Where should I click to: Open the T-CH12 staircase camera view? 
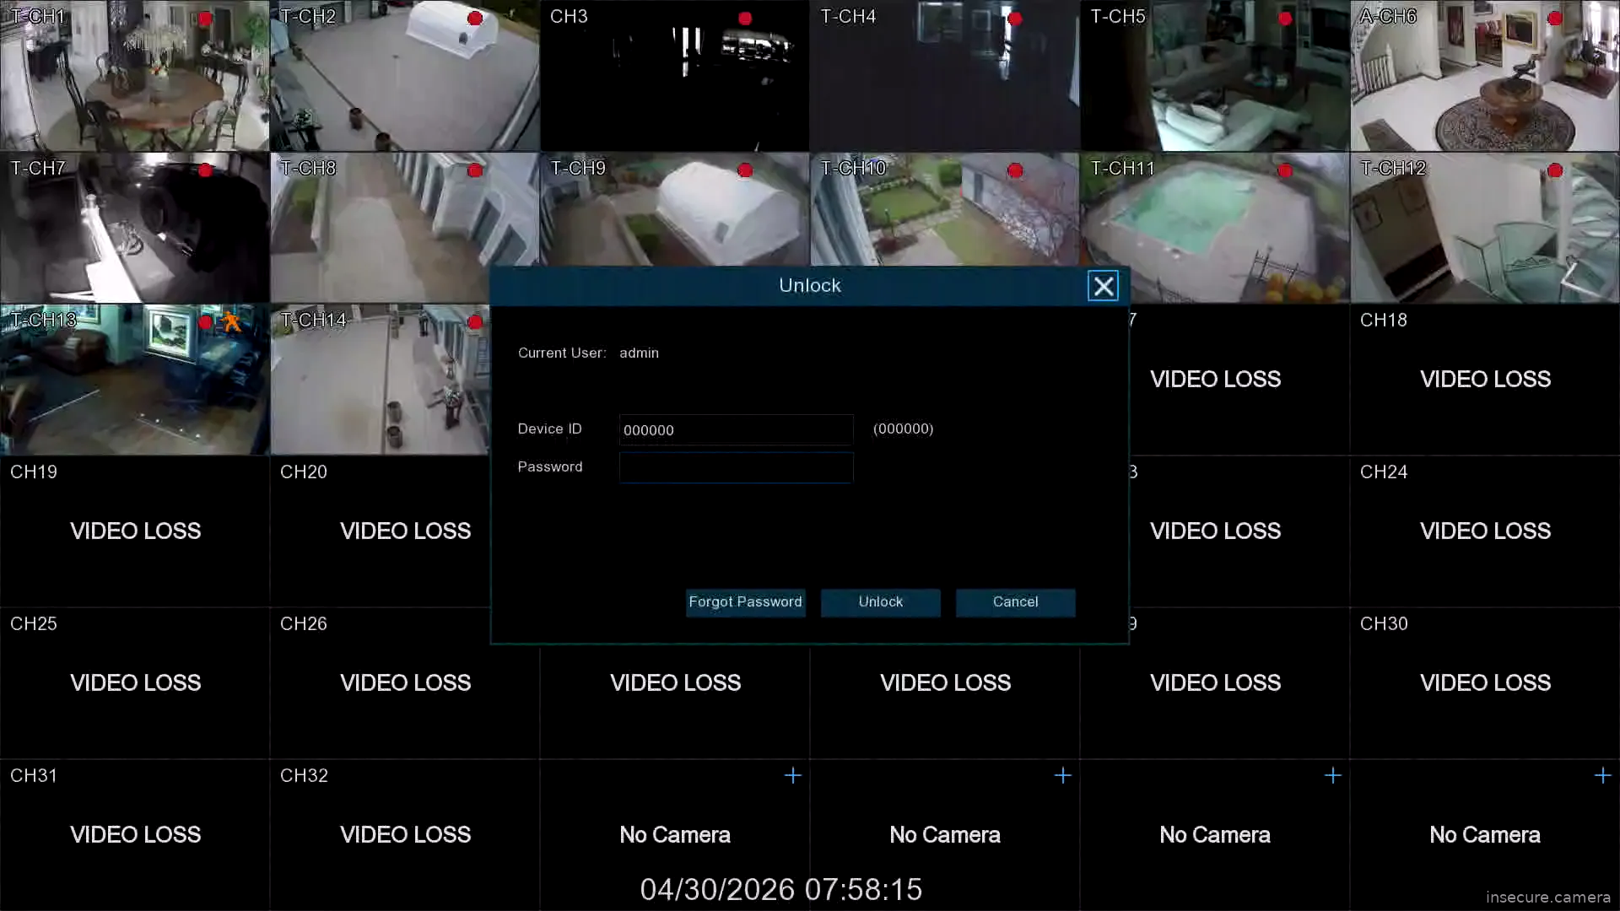tap(1485, 228)
